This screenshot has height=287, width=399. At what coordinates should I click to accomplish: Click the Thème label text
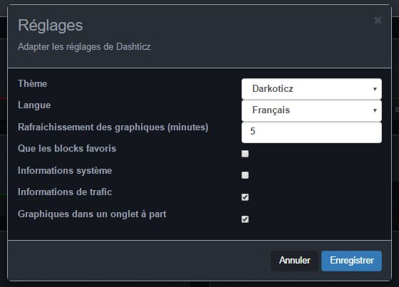click(x=33, y=84)
